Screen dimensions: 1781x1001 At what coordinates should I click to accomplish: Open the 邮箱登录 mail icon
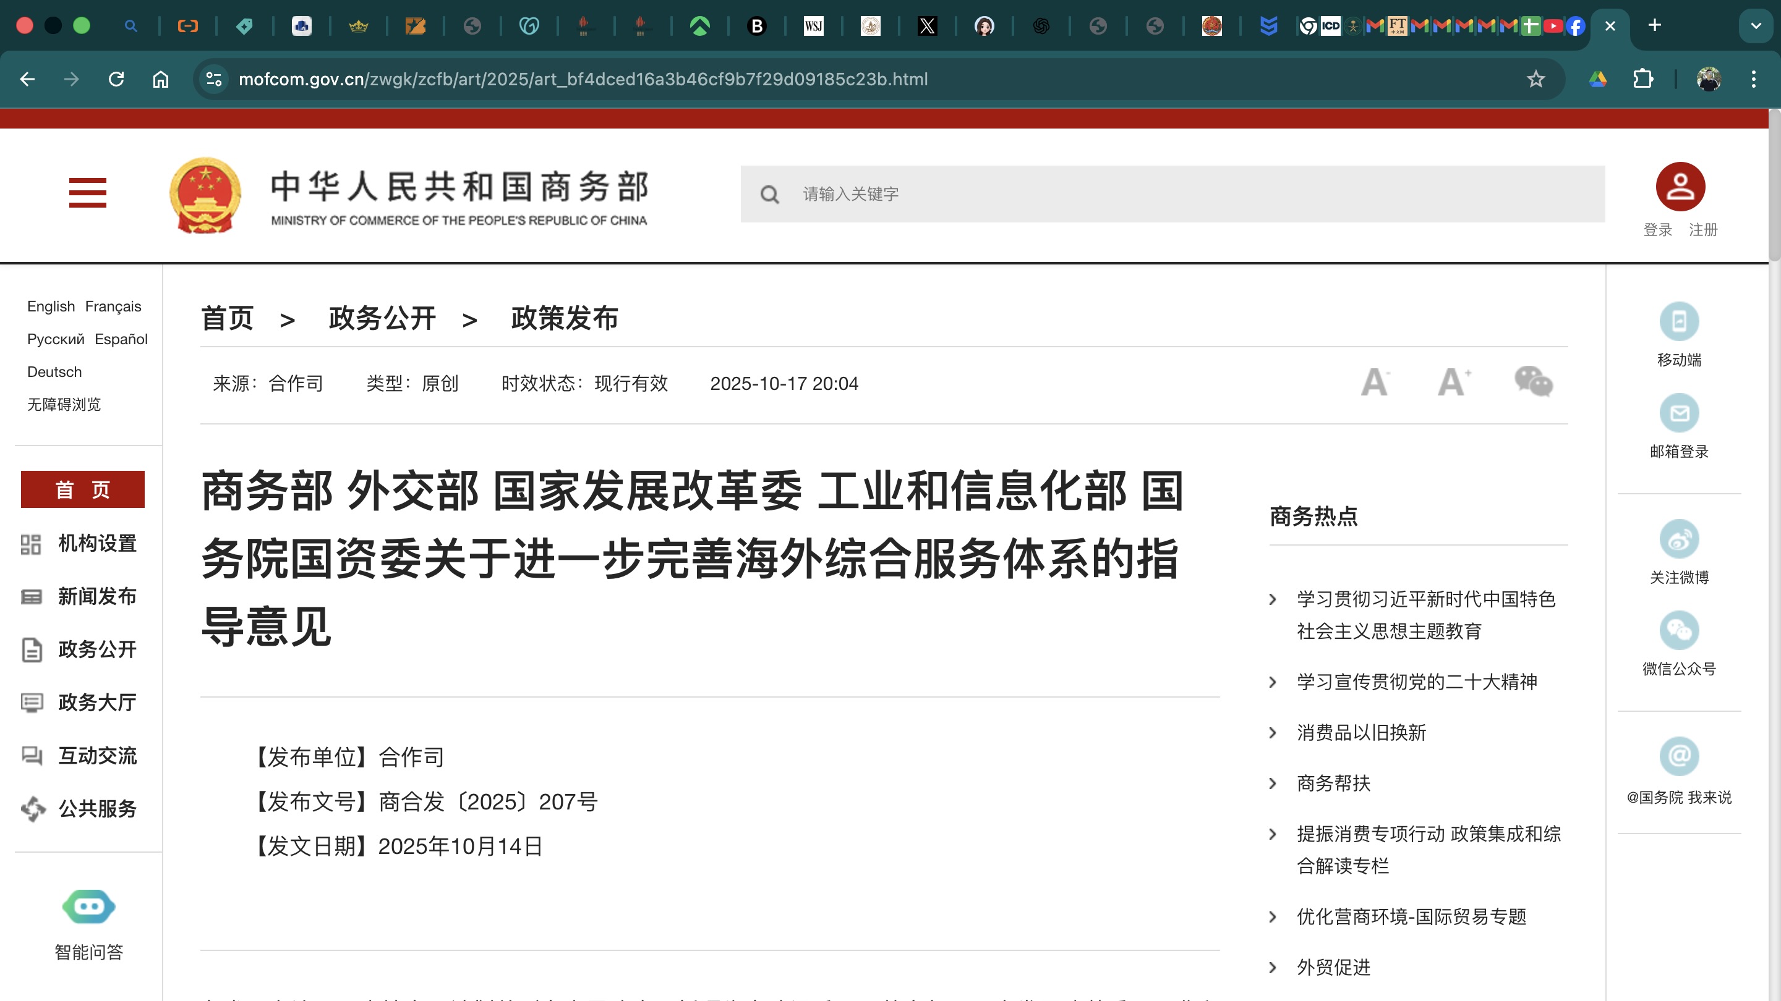tap(1679, 413)
